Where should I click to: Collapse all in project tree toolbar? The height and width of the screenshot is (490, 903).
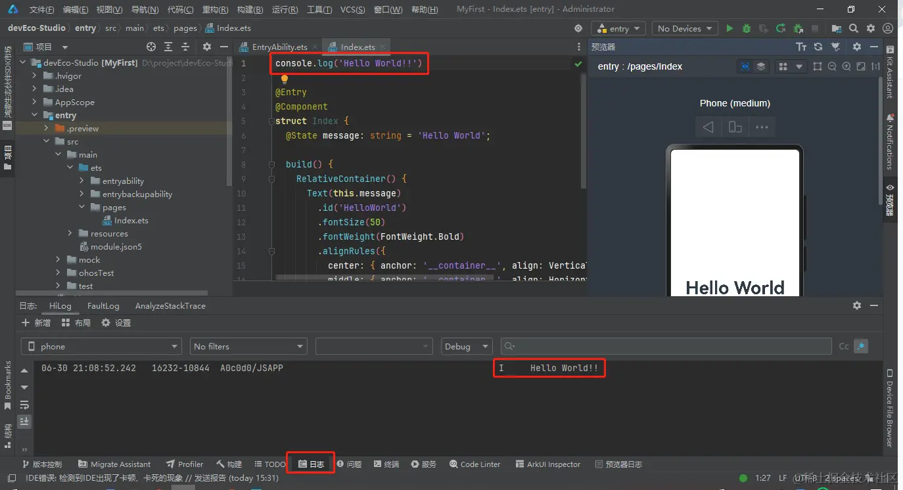[185, 47]
